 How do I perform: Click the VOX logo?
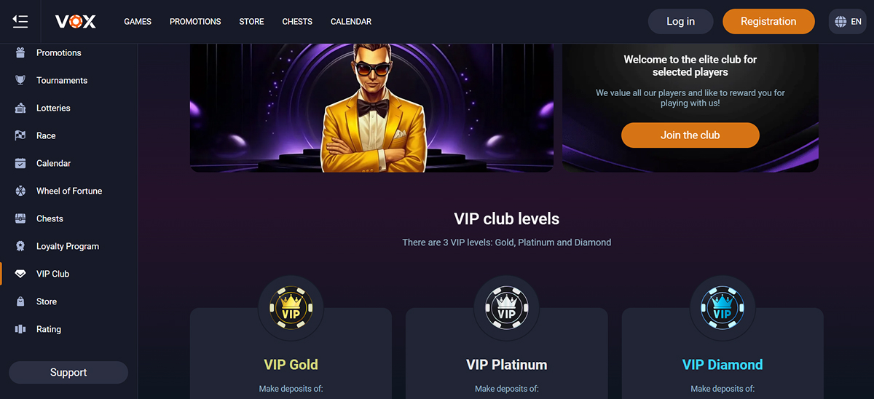click(76, 22)
